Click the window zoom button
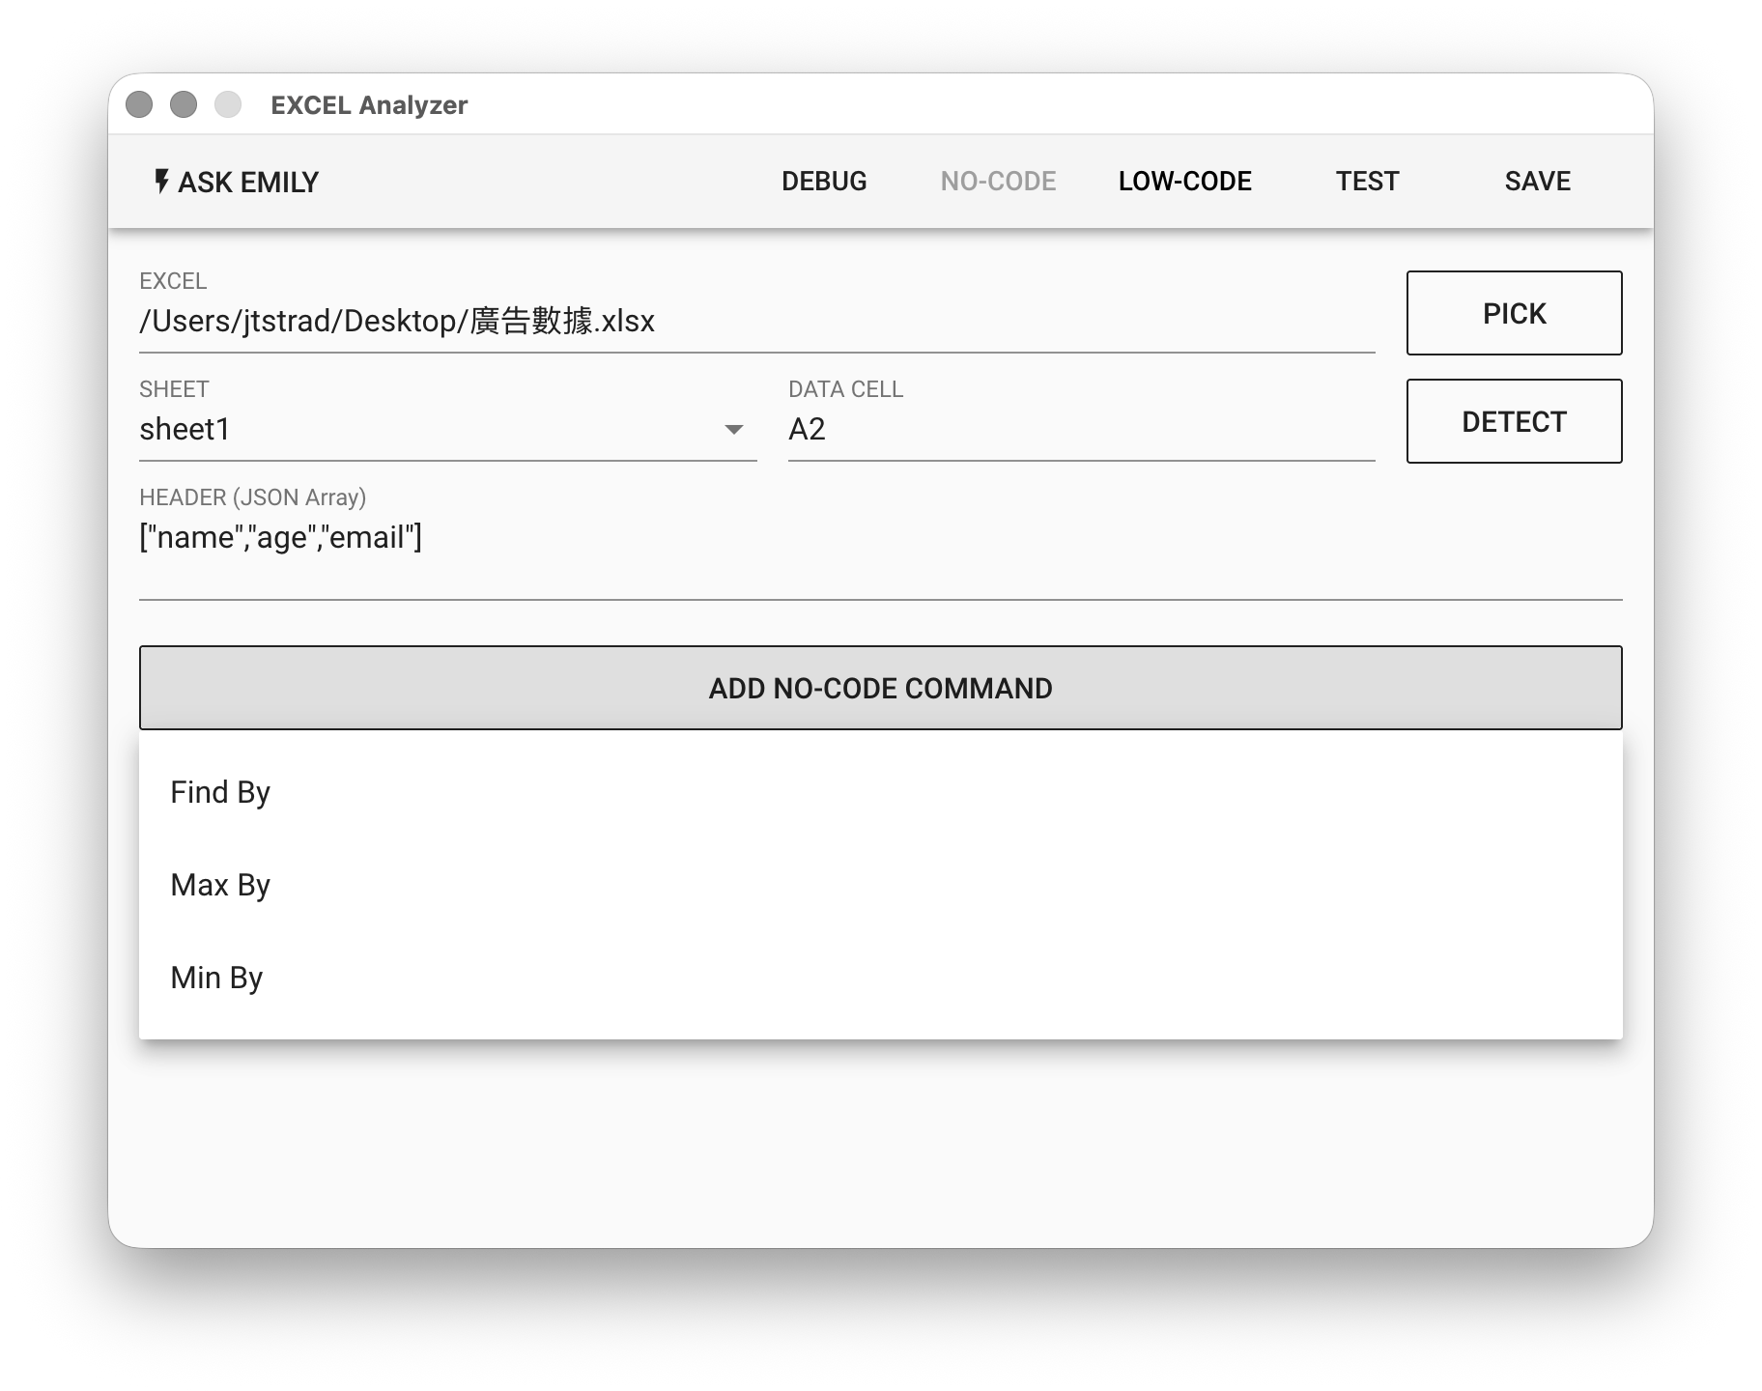Screen dimensions: 1762x1391 [x=228, y=104]
